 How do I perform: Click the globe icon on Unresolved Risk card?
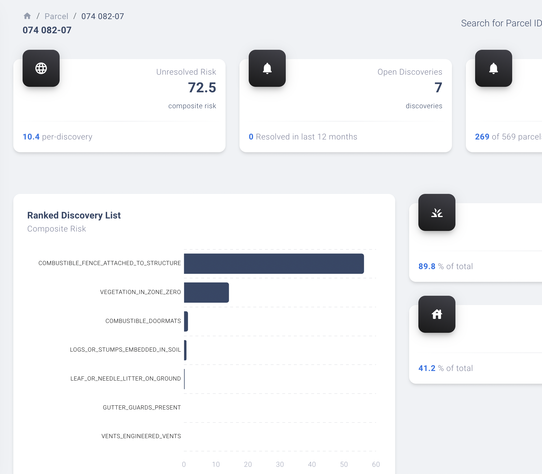41,68
